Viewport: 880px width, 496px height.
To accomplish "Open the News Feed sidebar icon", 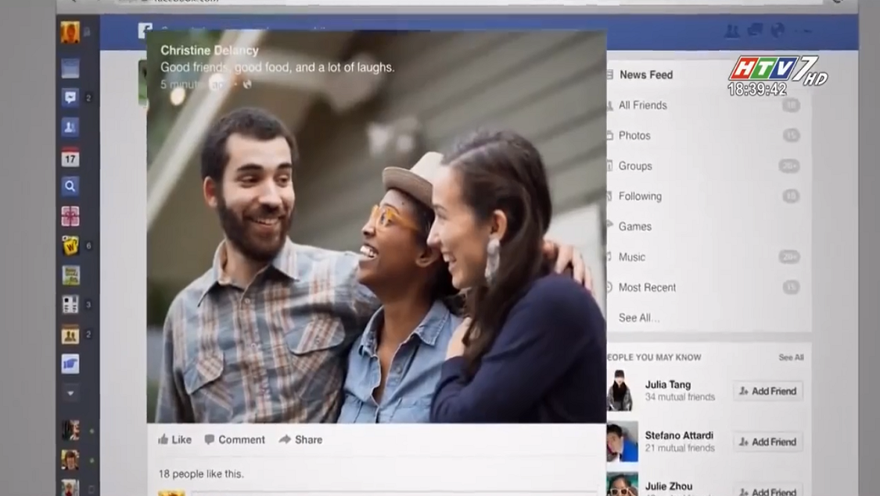I will [x=70, y=69].
